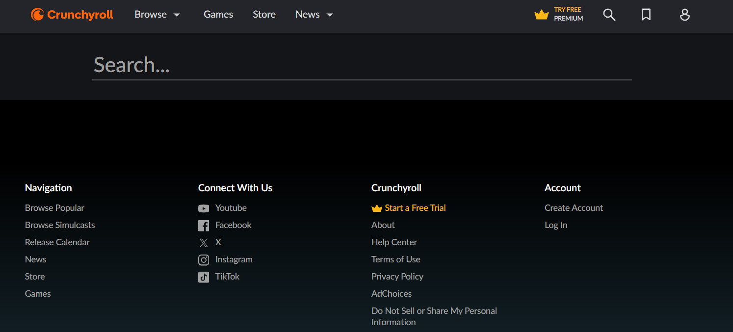Click the Connect With Us heading

pos(235,188)
